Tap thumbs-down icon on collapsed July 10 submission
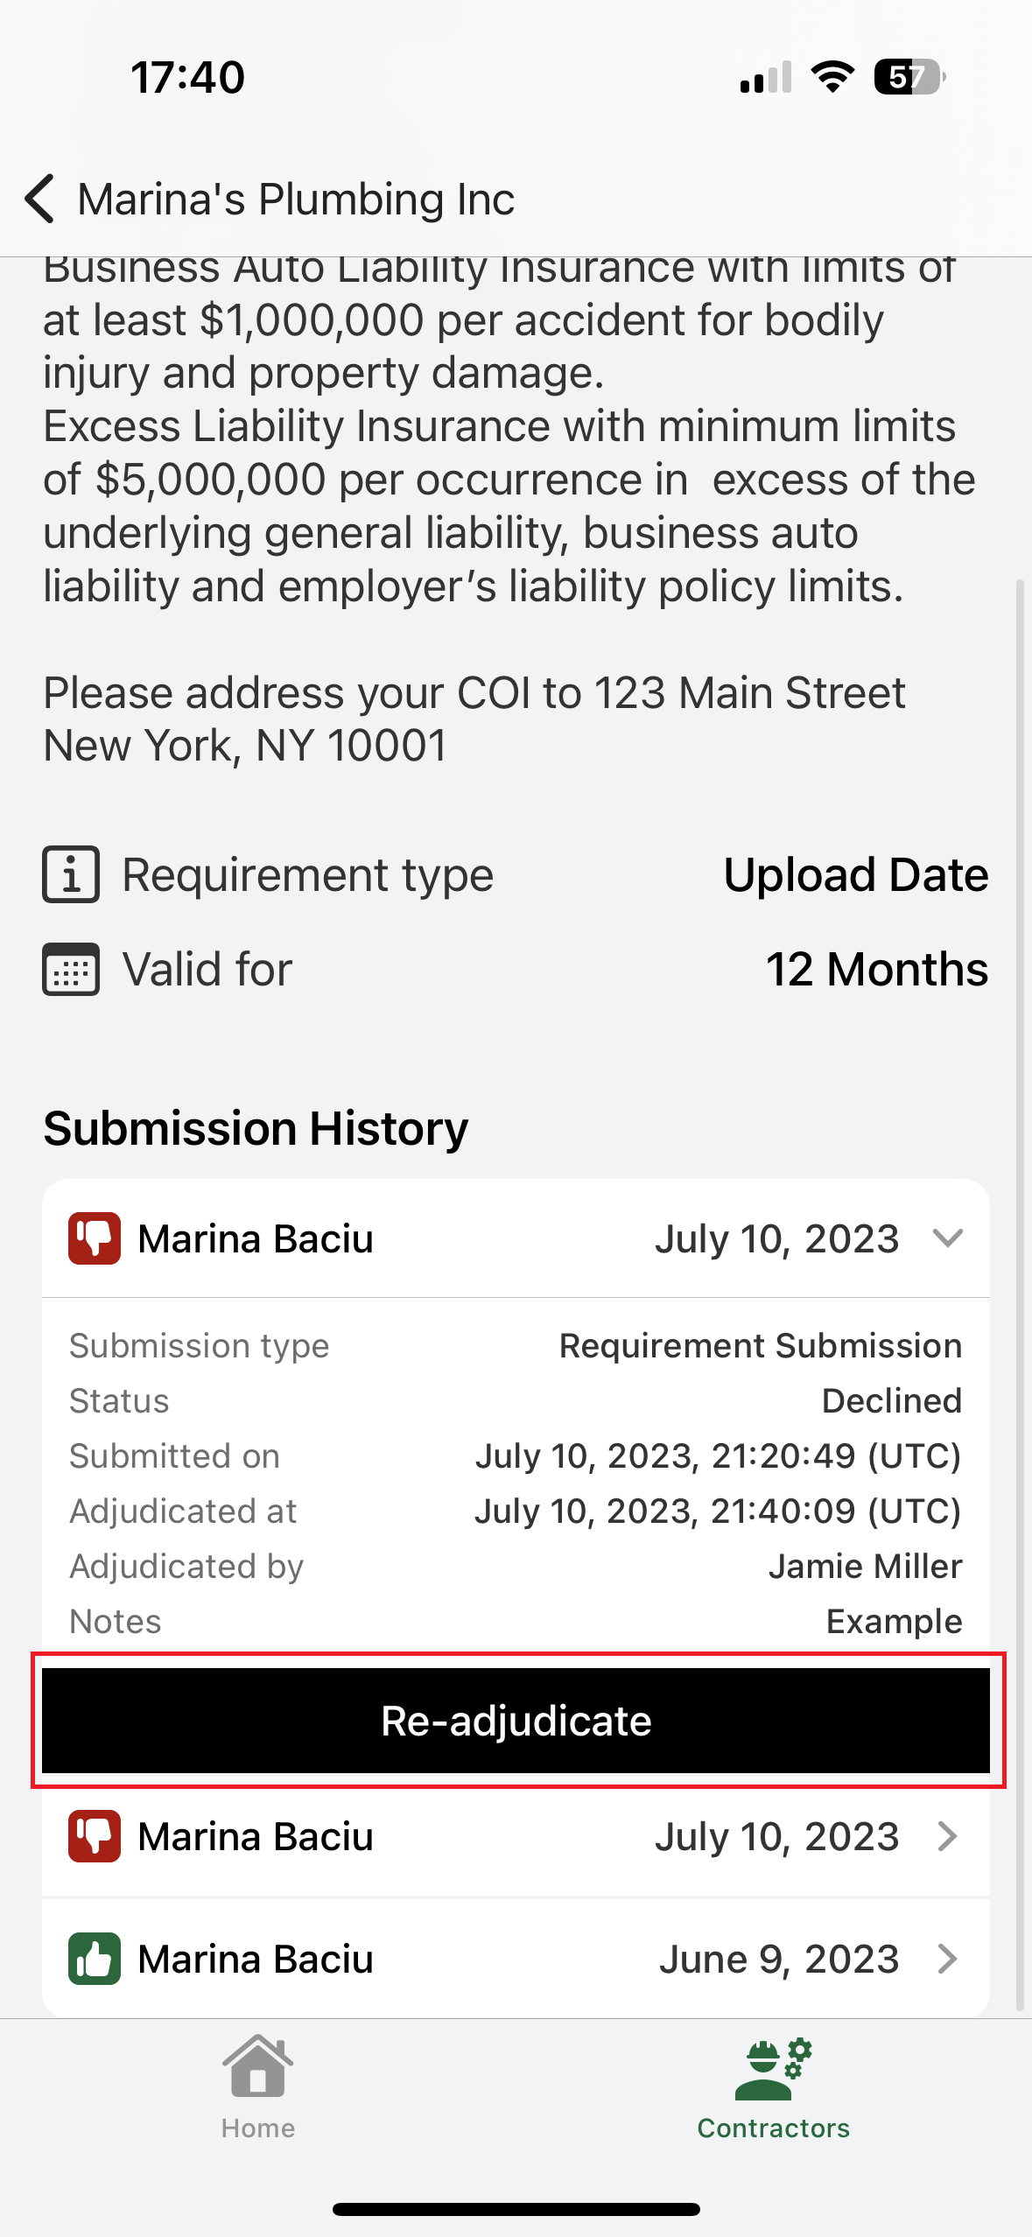This screenshot has height=2237, width=1032. coord(95,1836)
